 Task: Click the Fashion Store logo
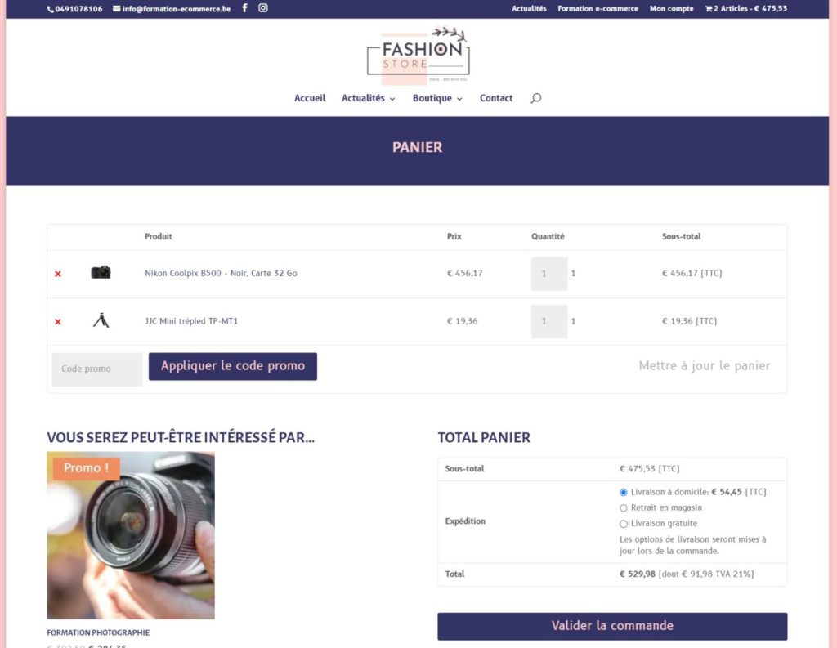(418, 56)
